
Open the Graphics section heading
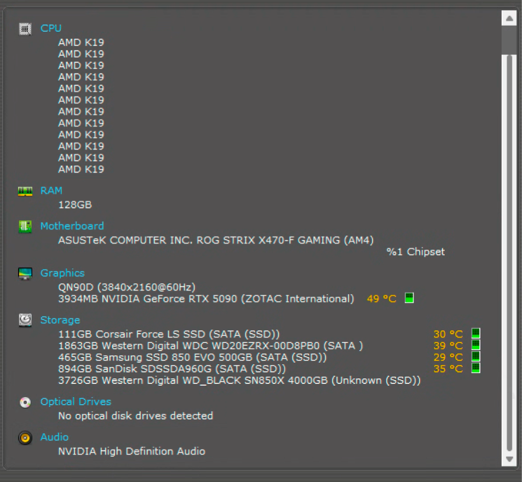(x=62, y=273)
